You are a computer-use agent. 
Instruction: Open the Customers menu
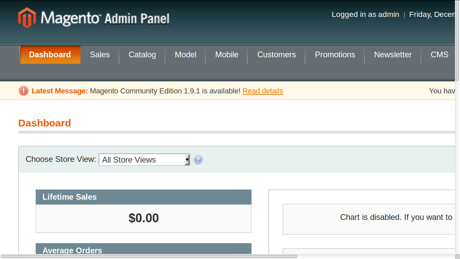276,55
